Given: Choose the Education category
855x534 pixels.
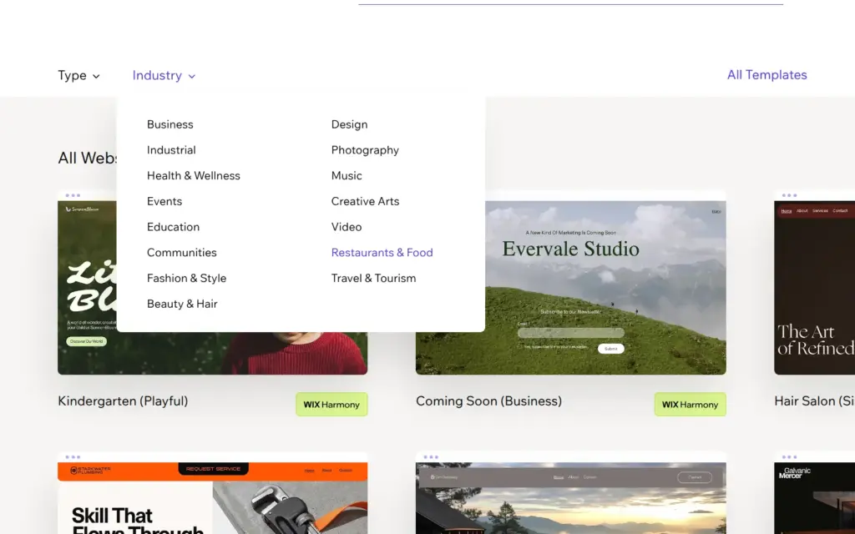Looking at the screenshot, I should [x=174, y=227].
